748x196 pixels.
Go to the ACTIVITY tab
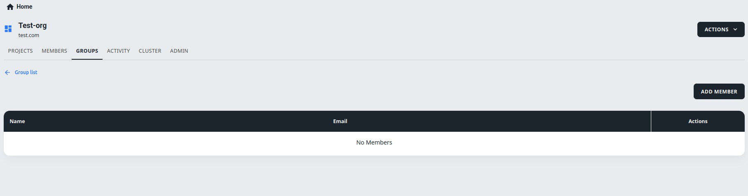point(119,51)
